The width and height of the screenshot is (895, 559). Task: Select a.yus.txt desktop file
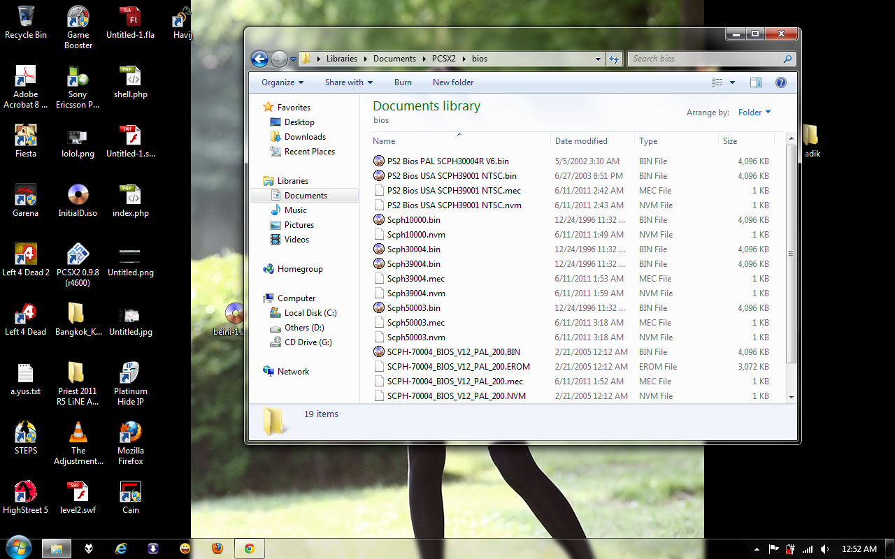(26, 379)
